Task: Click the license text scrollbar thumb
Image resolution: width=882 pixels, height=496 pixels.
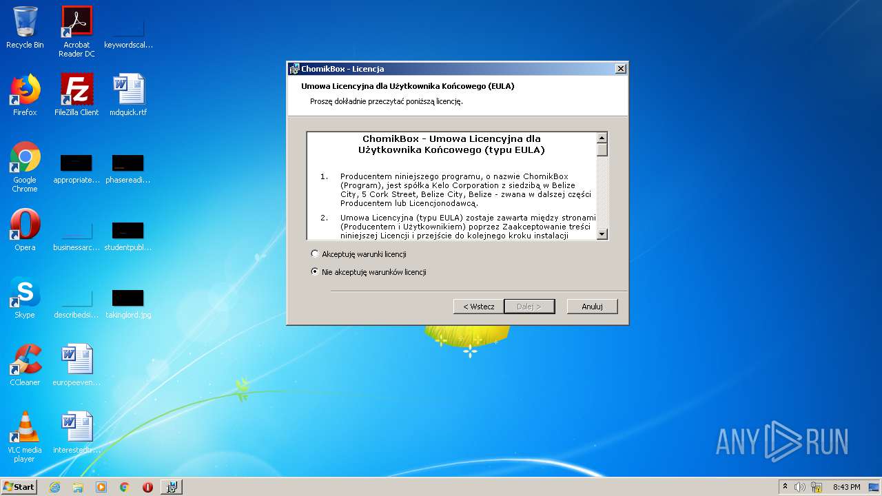Action: tap(602, 149)
